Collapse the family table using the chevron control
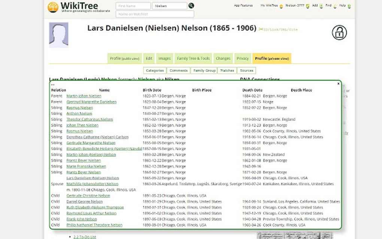Image resolution: width=382 pixels, height=239 pixels. coord(52,84)
